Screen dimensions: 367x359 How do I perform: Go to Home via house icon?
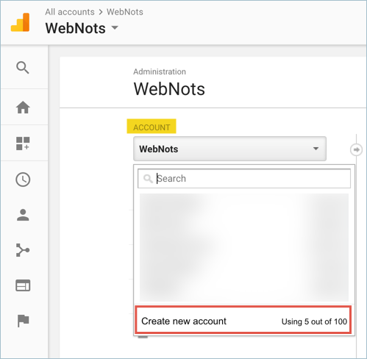23,107
